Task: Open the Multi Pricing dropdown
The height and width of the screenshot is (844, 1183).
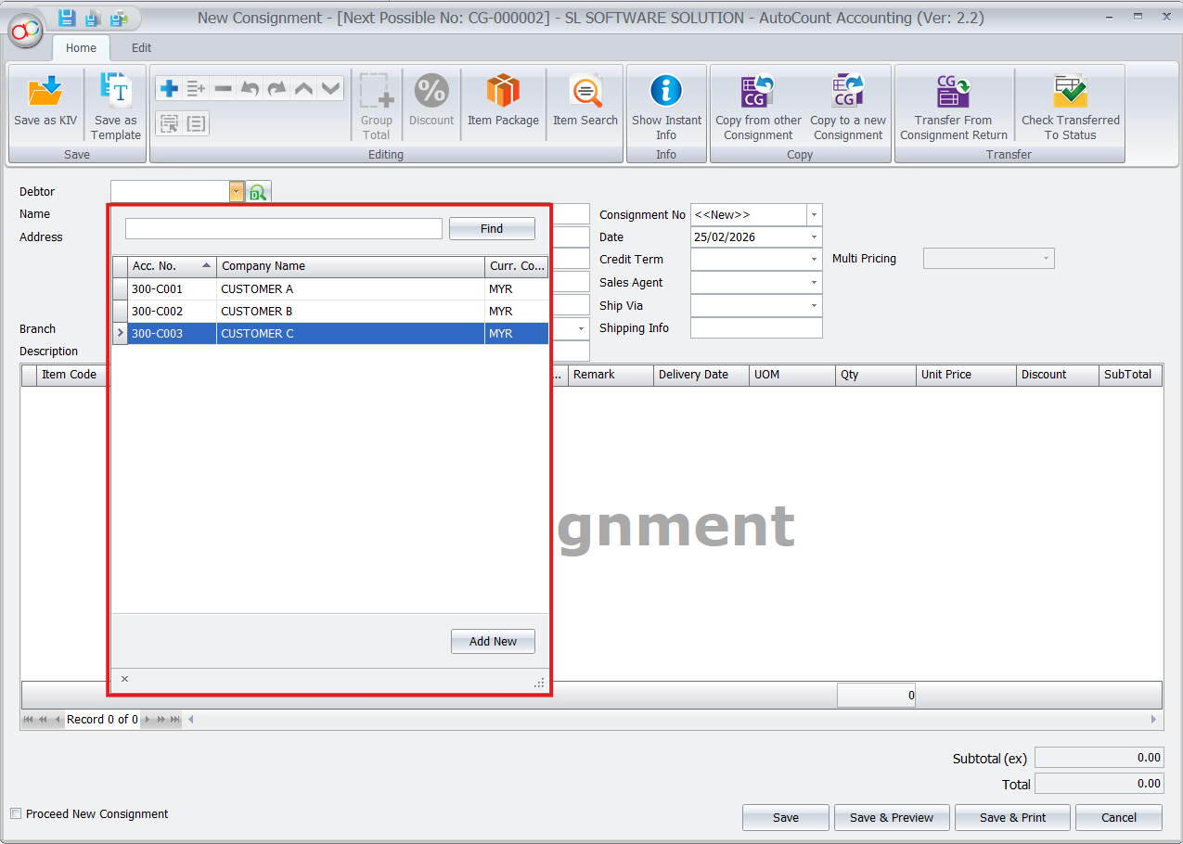Action: [1048, 258]
